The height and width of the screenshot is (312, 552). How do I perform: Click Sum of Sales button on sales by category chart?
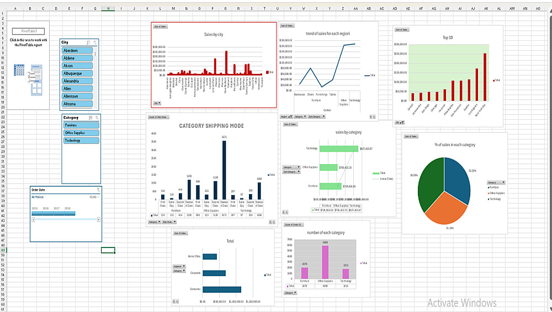(x=290, y=124)
